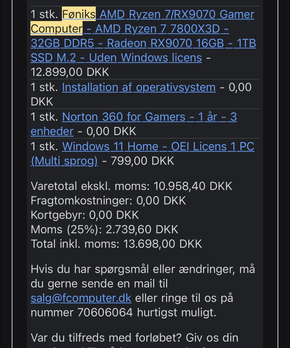
Task: Click the 'Uden Windows licens' link text
Action: pyautogui.click(x=145, y=58)
